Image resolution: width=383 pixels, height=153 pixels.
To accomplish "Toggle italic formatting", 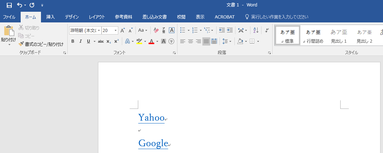I will (x=81, y=41).
